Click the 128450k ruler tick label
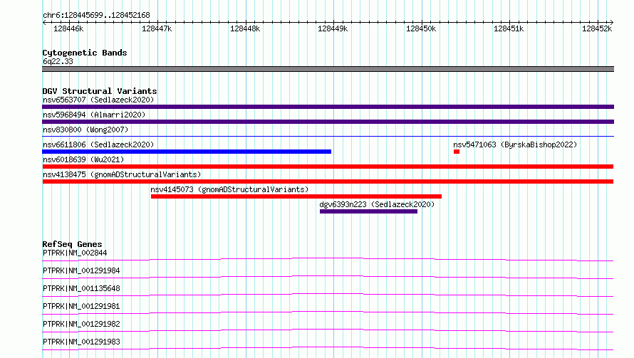The height and width of the screenshot is (358, 634). 421,28
